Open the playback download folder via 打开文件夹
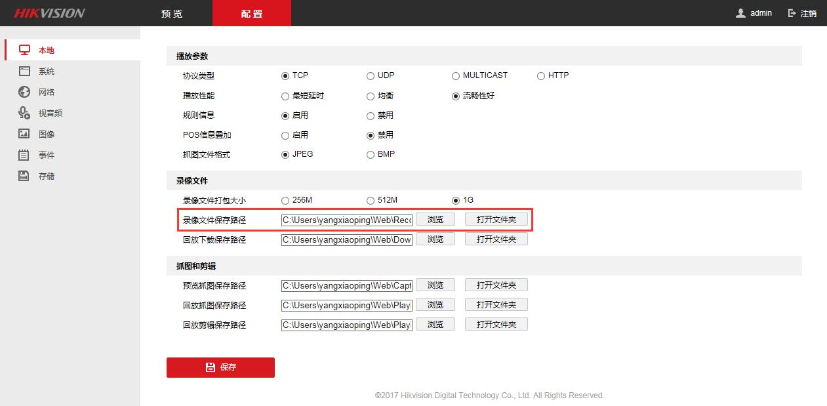 (x=496, y=239)
